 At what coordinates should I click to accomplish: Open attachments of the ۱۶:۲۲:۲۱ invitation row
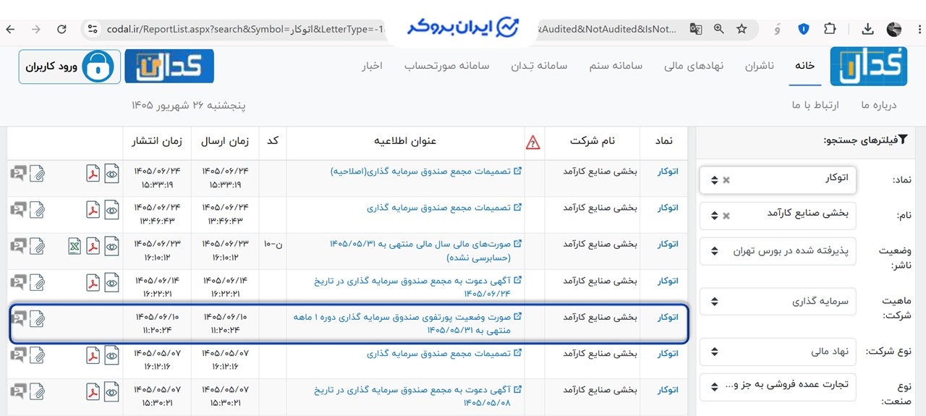(37, 282)
